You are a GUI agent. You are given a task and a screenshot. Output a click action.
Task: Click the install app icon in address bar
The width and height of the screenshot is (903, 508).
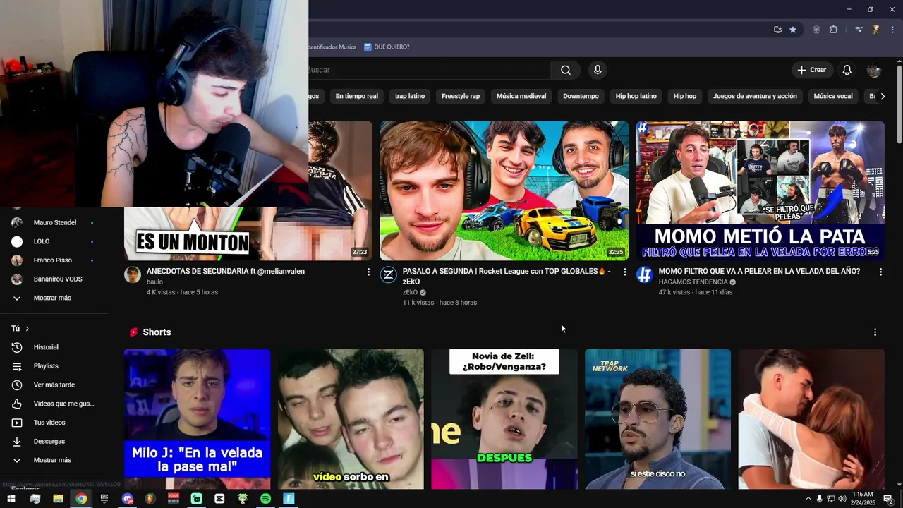pyautogui.click(x=777, y=30)
